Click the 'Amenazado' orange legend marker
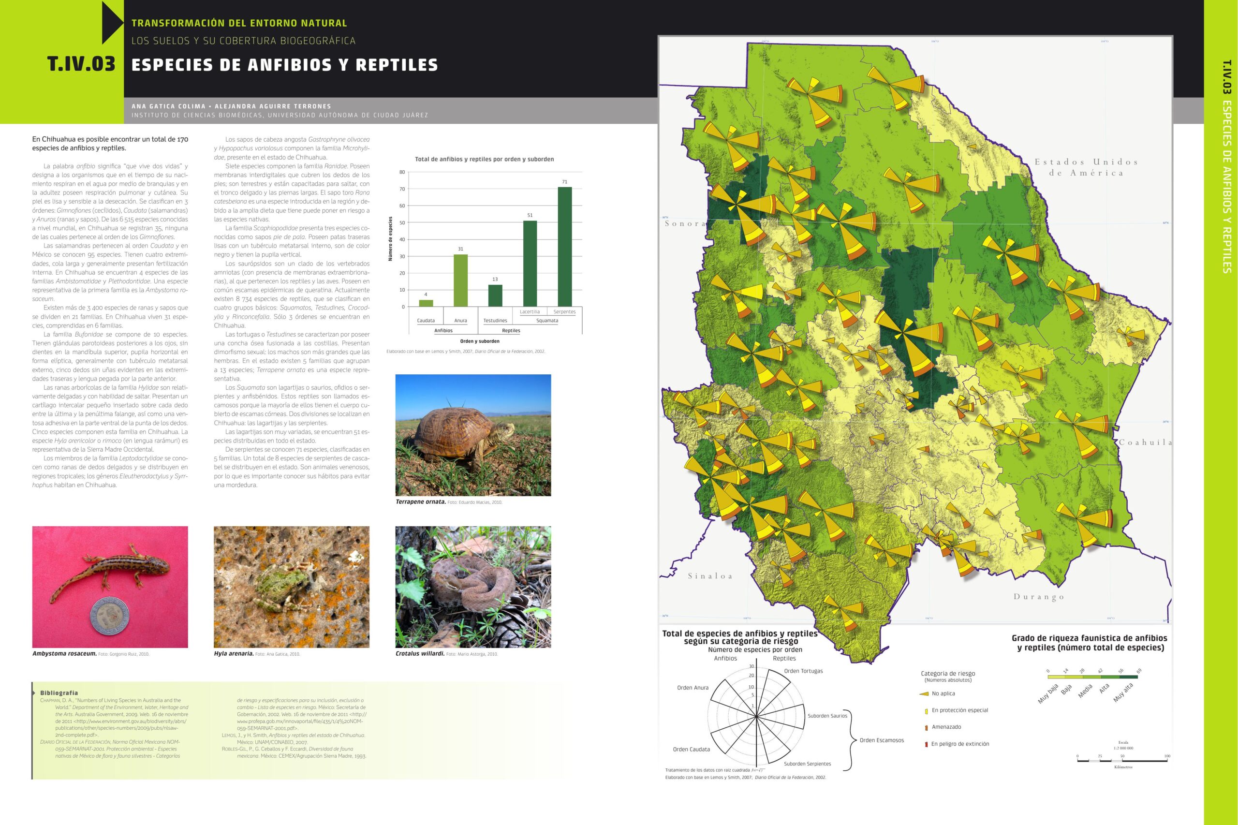1238x825 pixels. point(926,728)
